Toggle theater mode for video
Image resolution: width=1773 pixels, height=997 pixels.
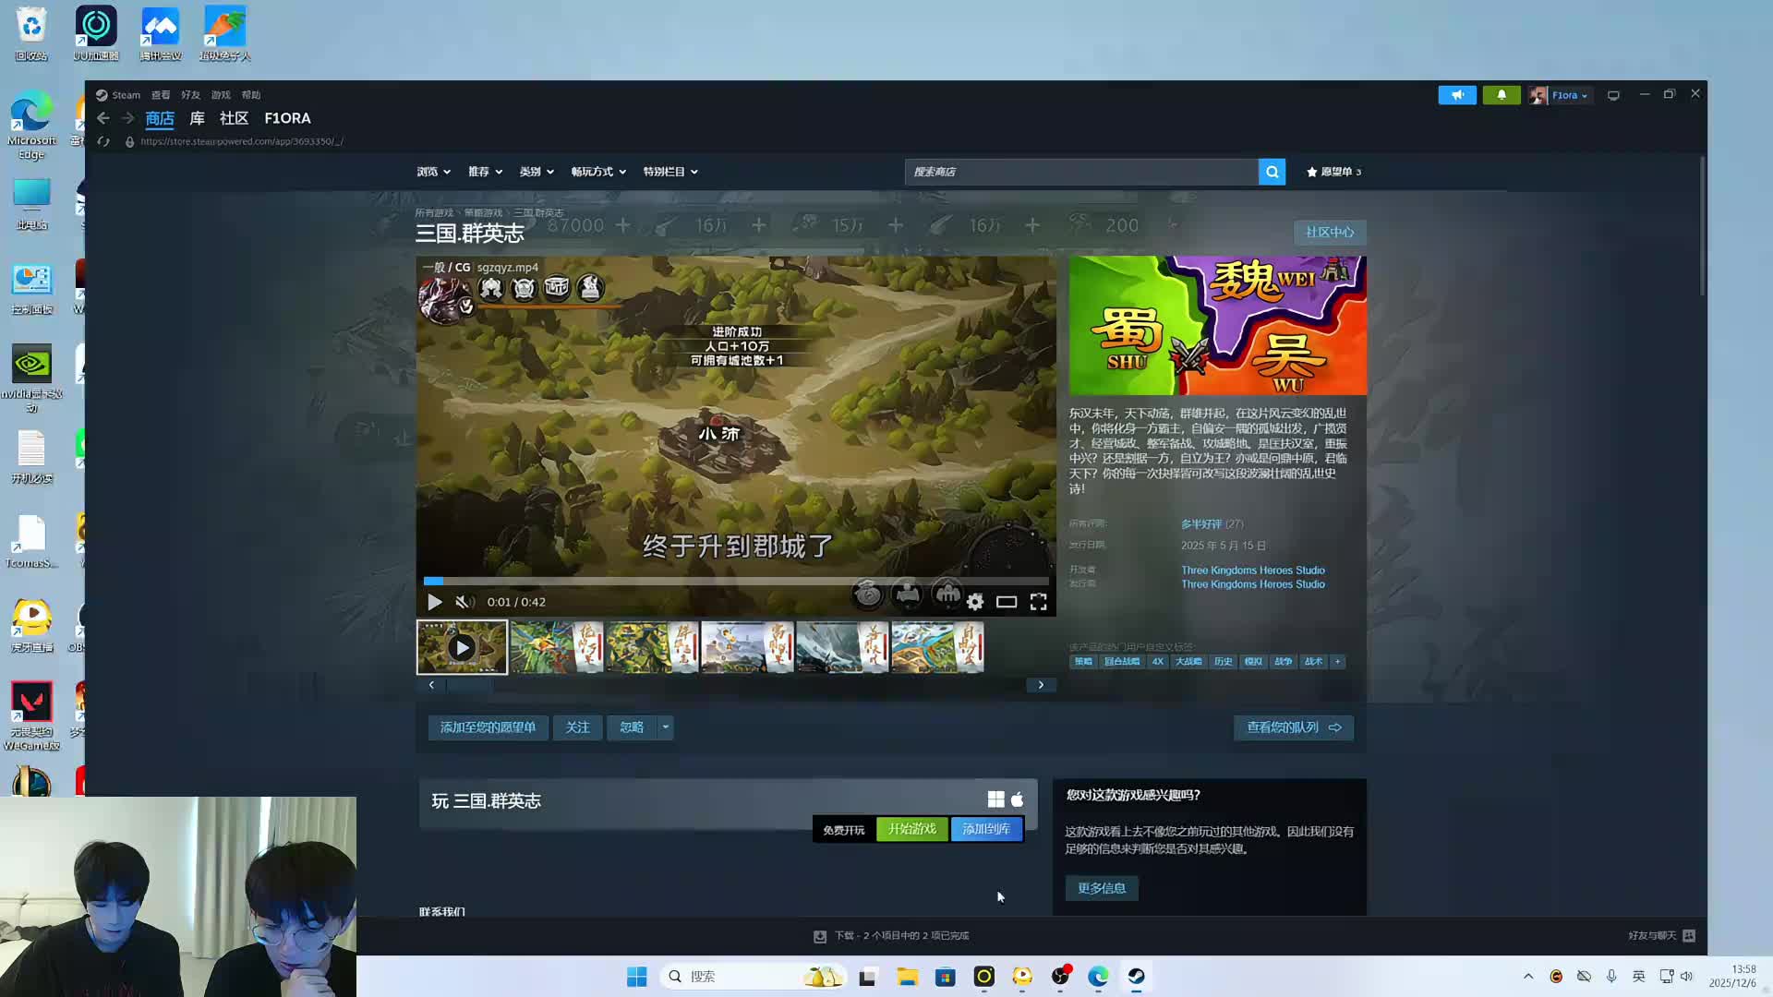tap(1007, 602)
